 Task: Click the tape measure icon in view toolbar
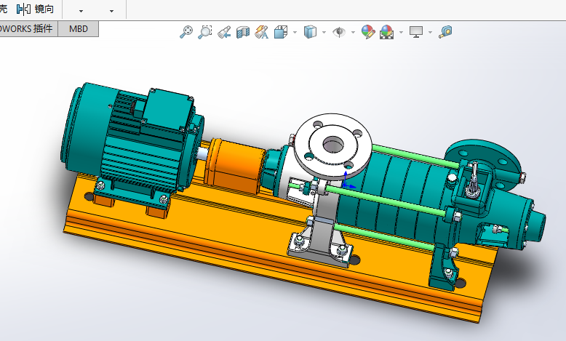point(445,32)
